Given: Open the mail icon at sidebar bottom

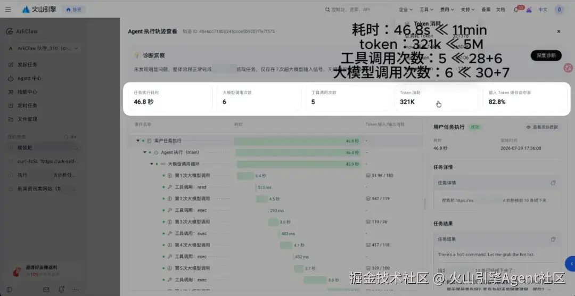Looking at the screenshot, I should [x=46, y=290].
